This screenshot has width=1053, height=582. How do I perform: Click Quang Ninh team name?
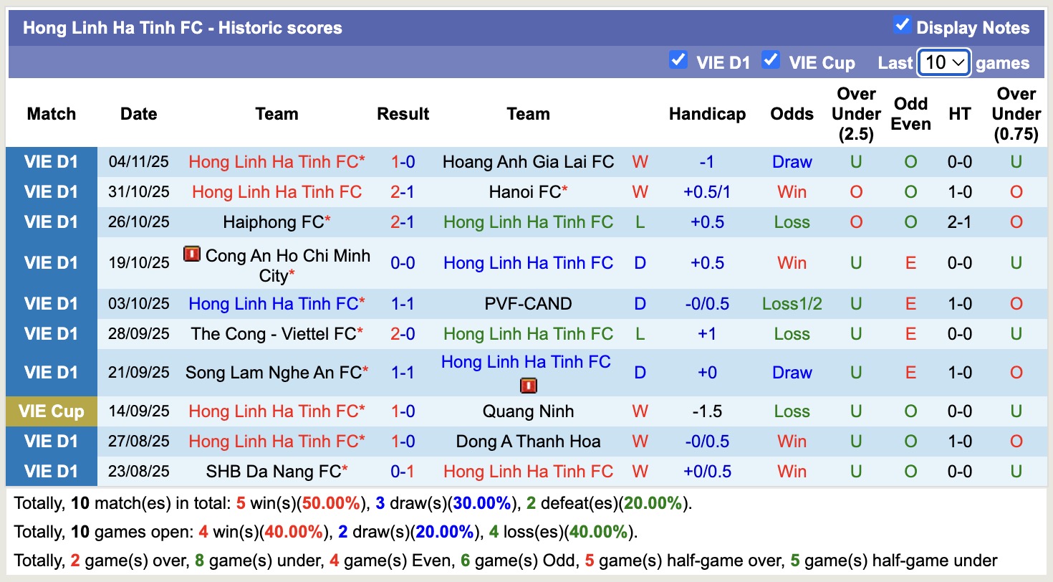click(528, 411)
